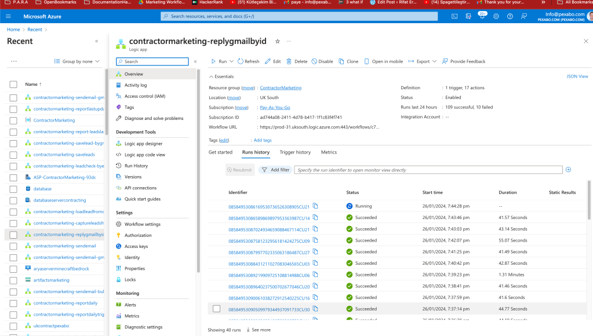Click Refresh in the toolbar

(x=248, y=61)
